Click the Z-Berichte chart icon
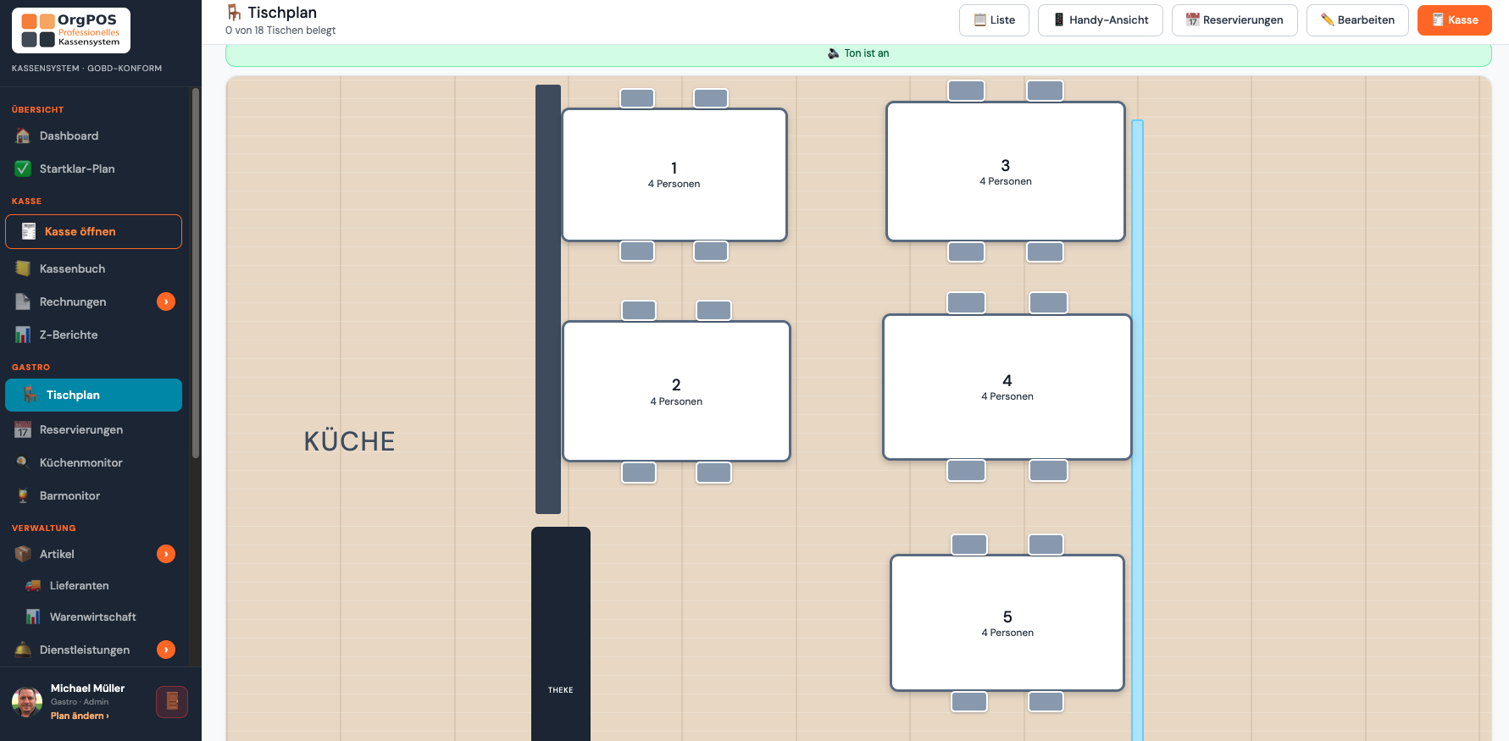This screenshot has height=741, width=1509. [x=23, y=335]
